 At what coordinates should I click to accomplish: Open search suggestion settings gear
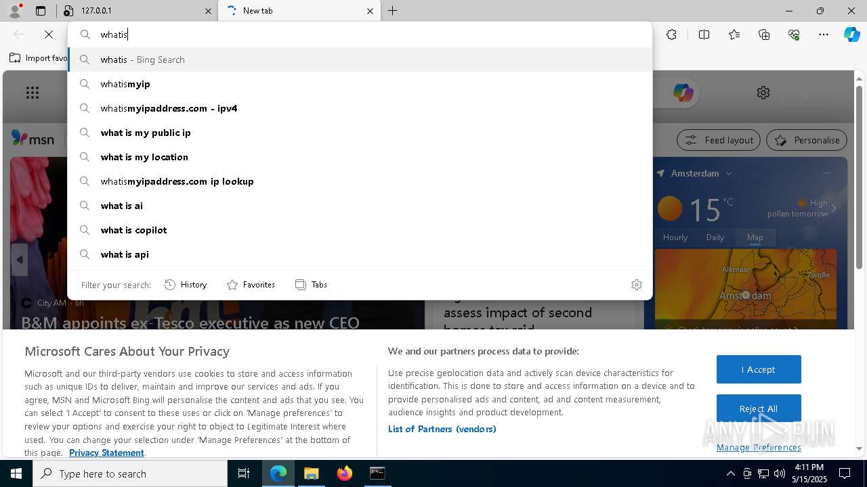click(x=636, y=285)
